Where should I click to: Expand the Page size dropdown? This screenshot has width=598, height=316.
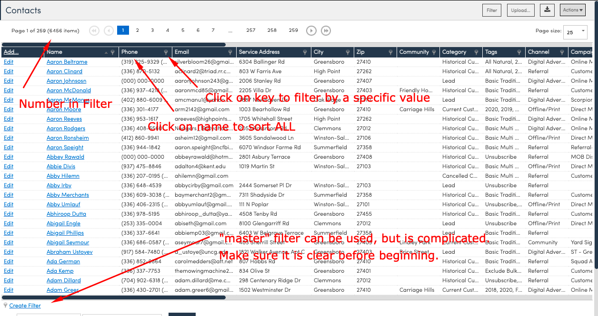click(x=575, y=32)
